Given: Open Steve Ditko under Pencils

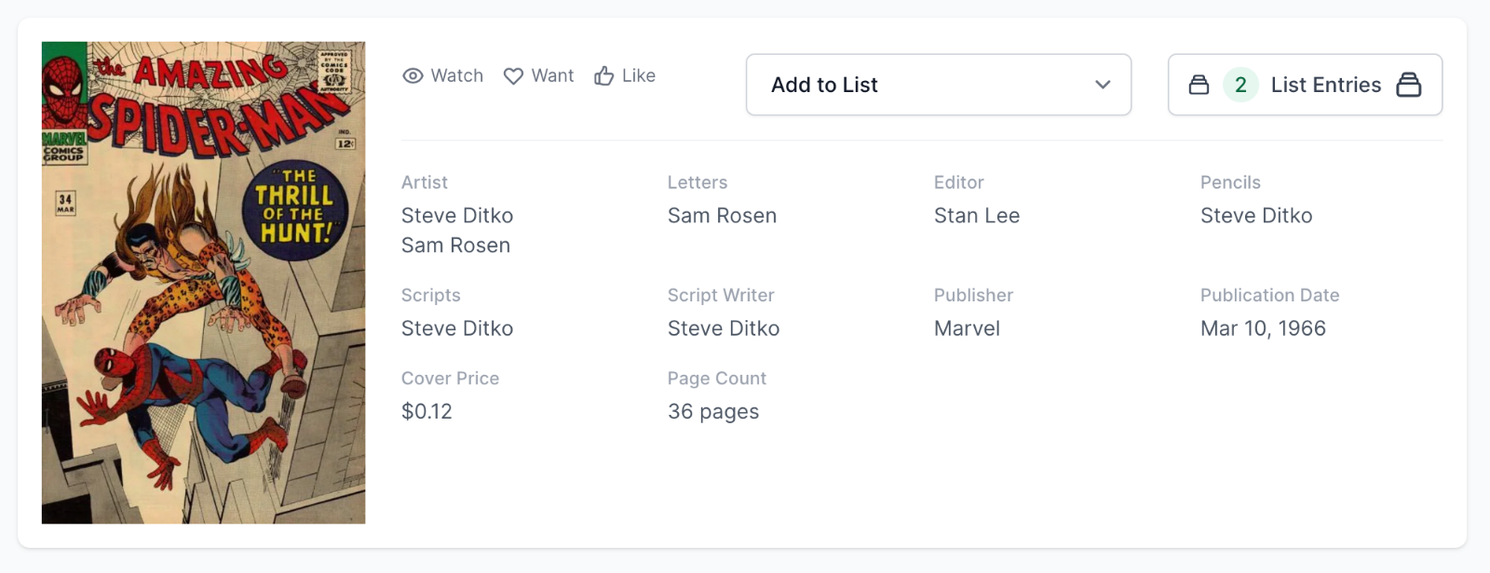Looking at the screenshot, I should [x=1255, y=216].
